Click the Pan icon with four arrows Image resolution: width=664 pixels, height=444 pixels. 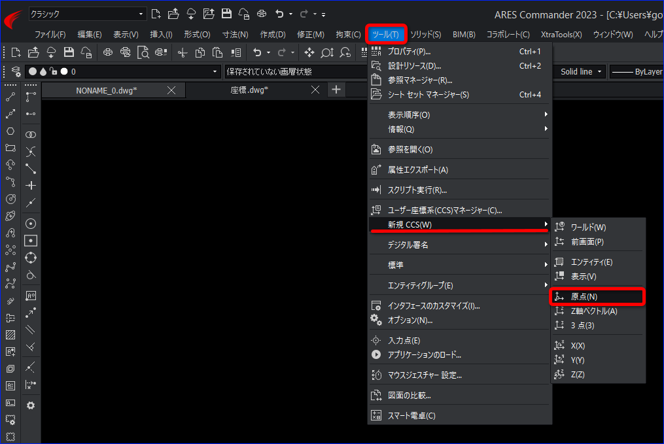(309, 52)
